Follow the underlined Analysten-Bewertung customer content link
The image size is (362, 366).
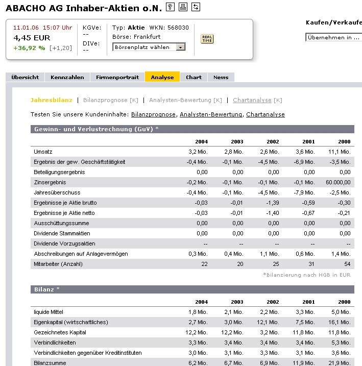coord(211,114)
